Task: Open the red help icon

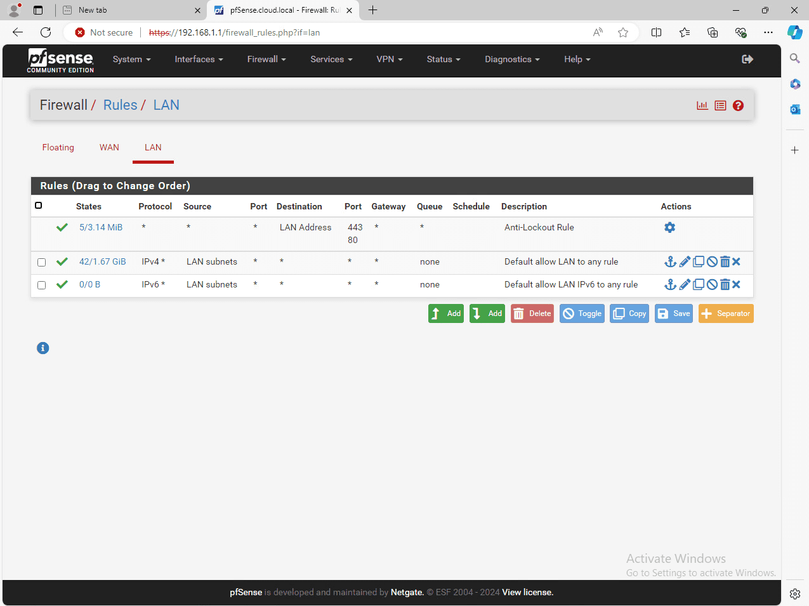Action: tap(738, 105)
